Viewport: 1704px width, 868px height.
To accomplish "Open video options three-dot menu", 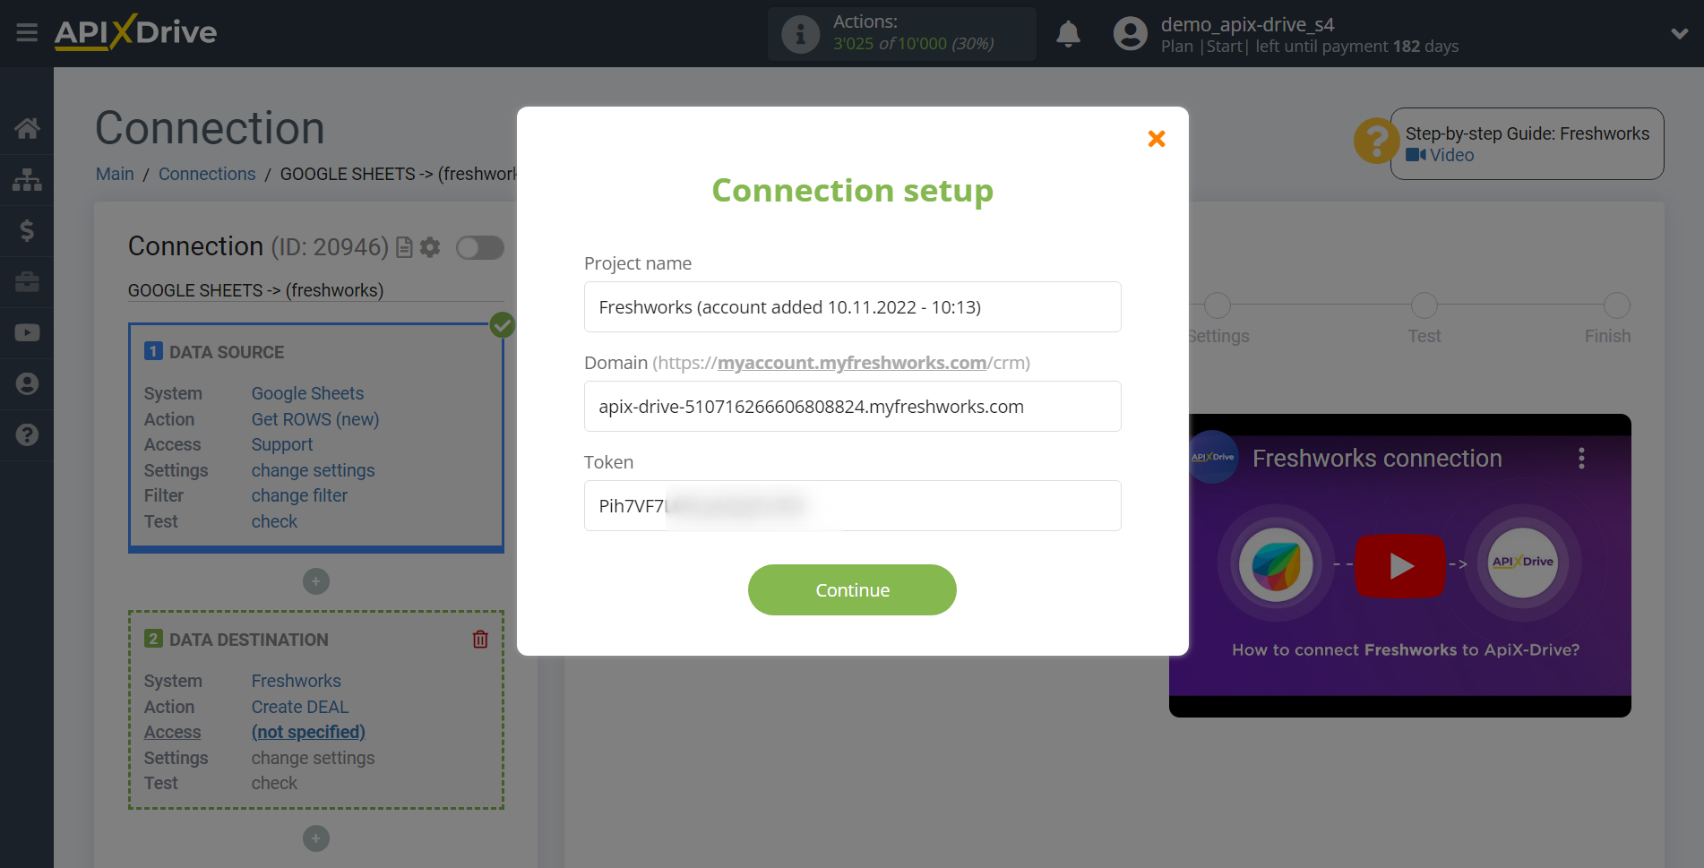I will [x=1581, y=459].
